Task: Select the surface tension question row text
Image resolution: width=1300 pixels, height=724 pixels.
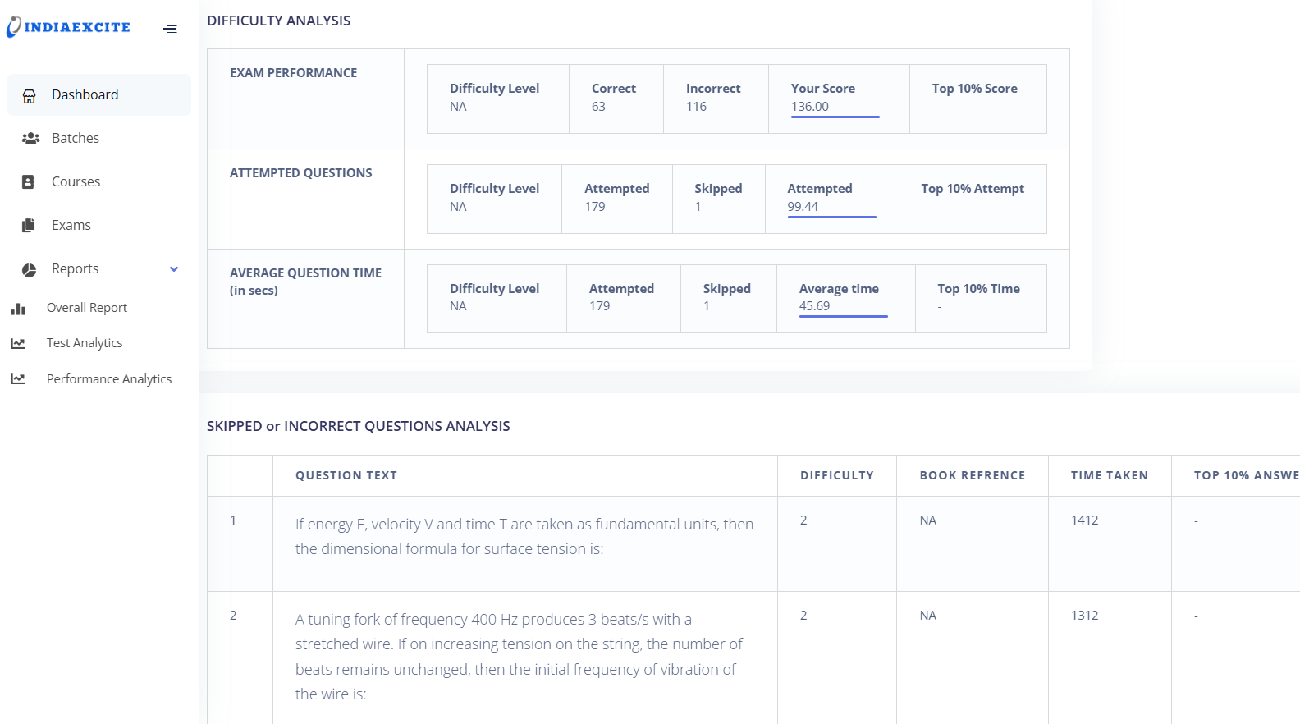Action: (x=524, y=536)
